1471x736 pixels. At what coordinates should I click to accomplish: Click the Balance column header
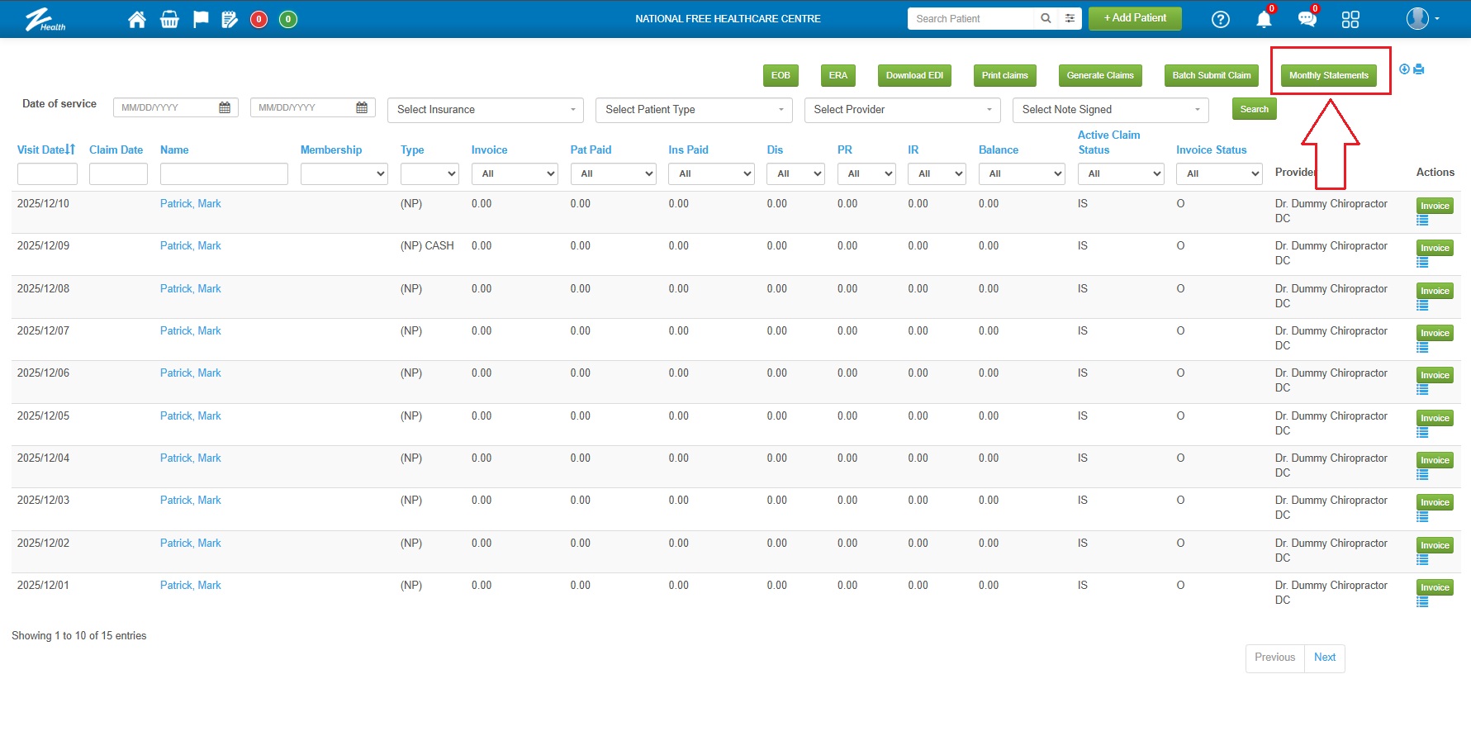(998, 150)
